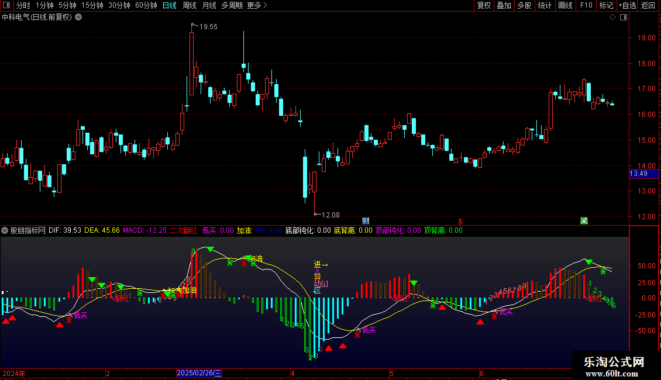Select the 30分钟 period tab
Screen dimensions: 661x380
pos(119,5)
